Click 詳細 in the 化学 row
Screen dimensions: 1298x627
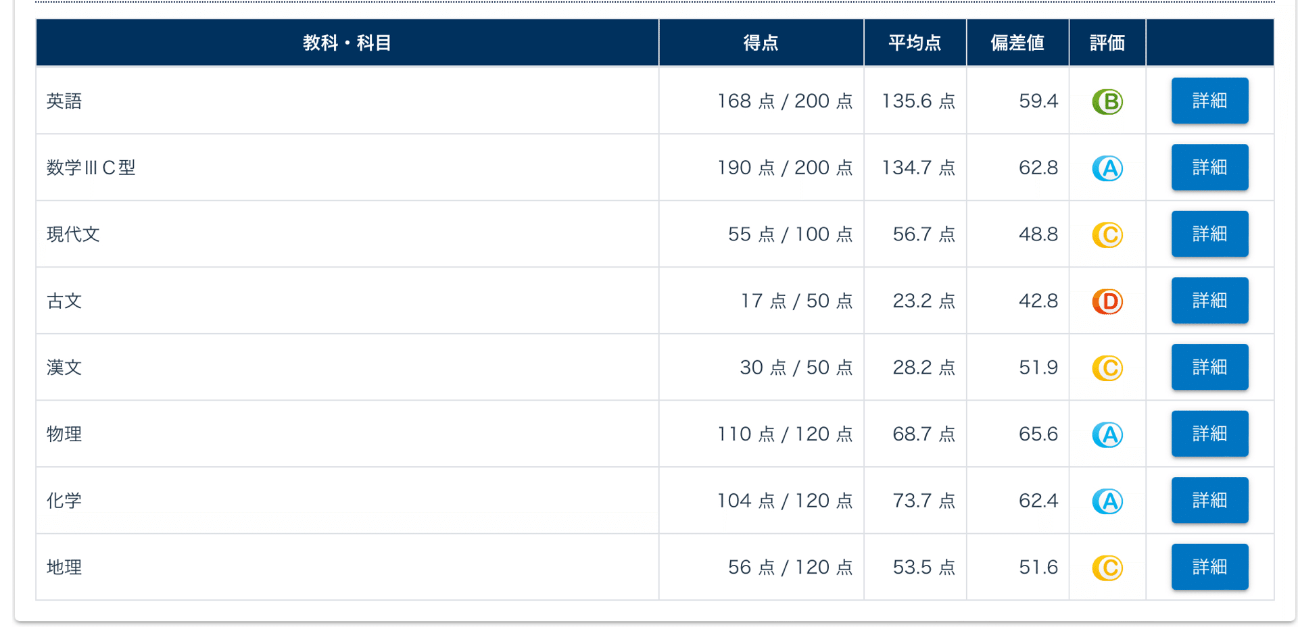click(1209, 500)
